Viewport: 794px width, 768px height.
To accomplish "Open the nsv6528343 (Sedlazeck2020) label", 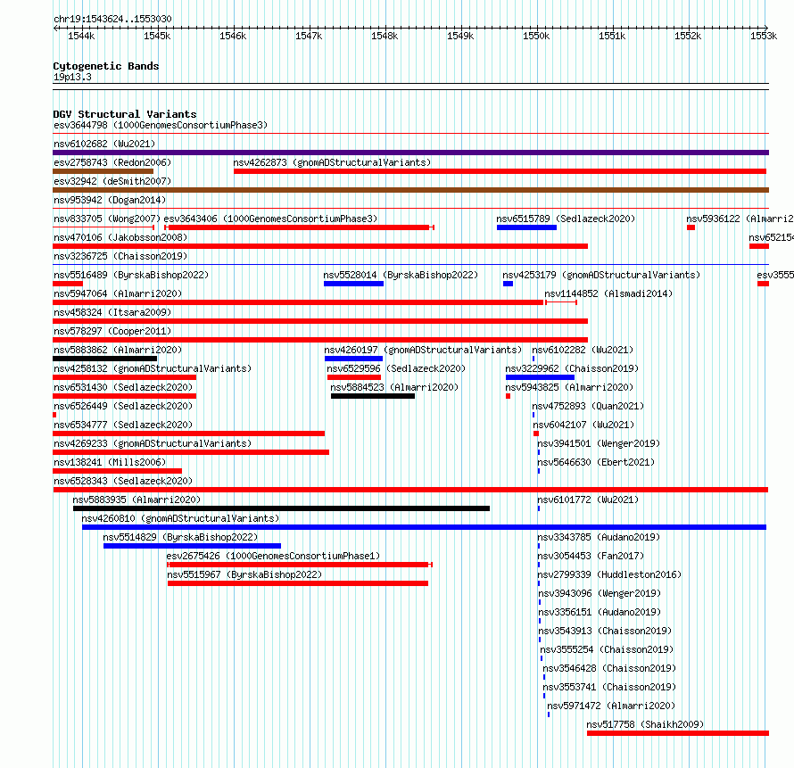I will pos(123,481).
